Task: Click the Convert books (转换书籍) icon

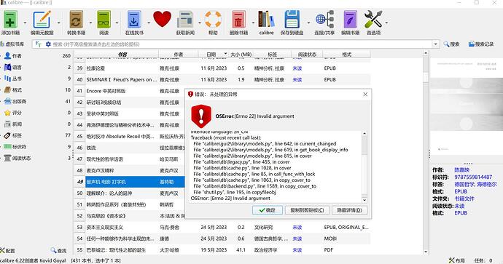Action: 76,20
